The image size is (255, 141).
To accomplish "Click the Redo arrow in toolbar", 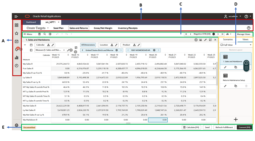I will (66, 34).
